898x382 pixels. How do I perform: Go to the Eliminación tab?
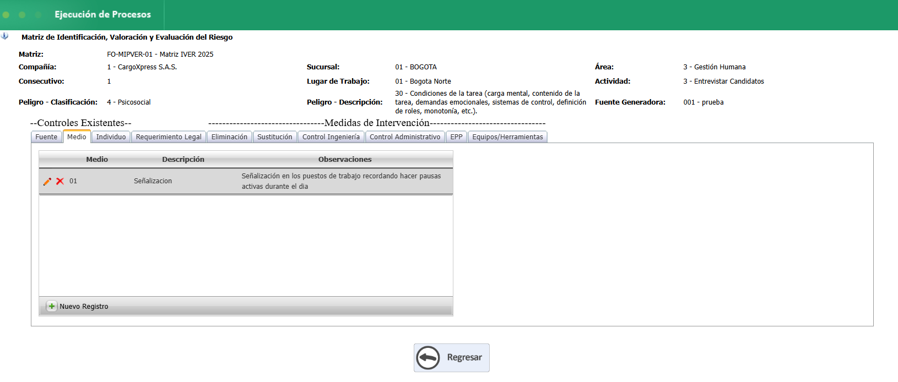point(229,137)
